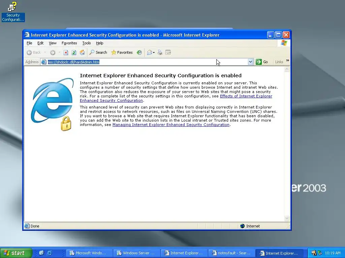This screenshot has height=258, width=345.
Task: Expand the Links toolbar chevron
Action: [x=288, y=60]
